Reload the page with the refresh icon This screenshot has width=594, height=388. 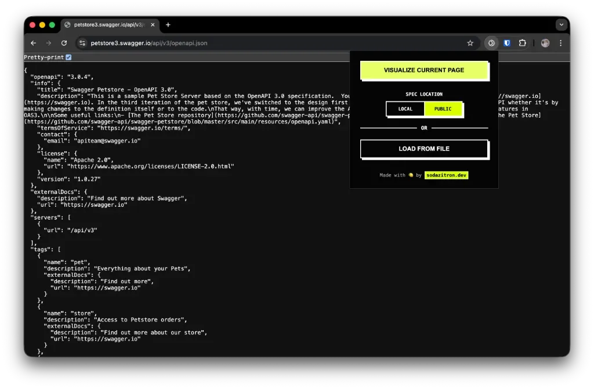(x=64, y=43)
